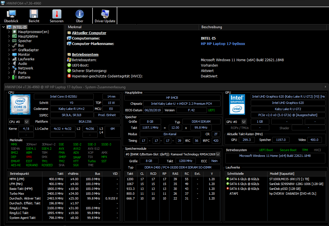The image size is (329, 226).
Task: Click the Merkmal column header
Action: click(x=75, y=27)
